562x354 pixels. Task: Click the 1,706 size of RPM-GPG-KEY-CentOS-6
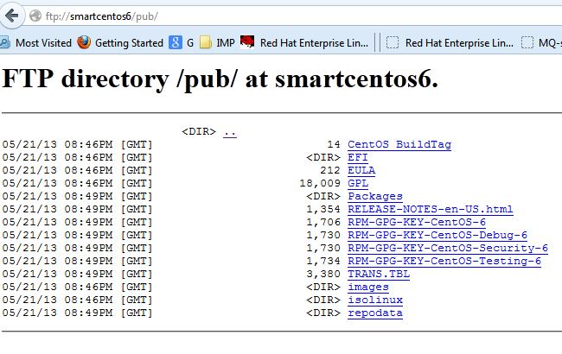coord(323,222)
